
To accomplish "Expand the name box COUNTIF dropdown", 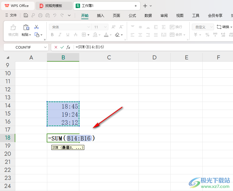I will (45, 47).
